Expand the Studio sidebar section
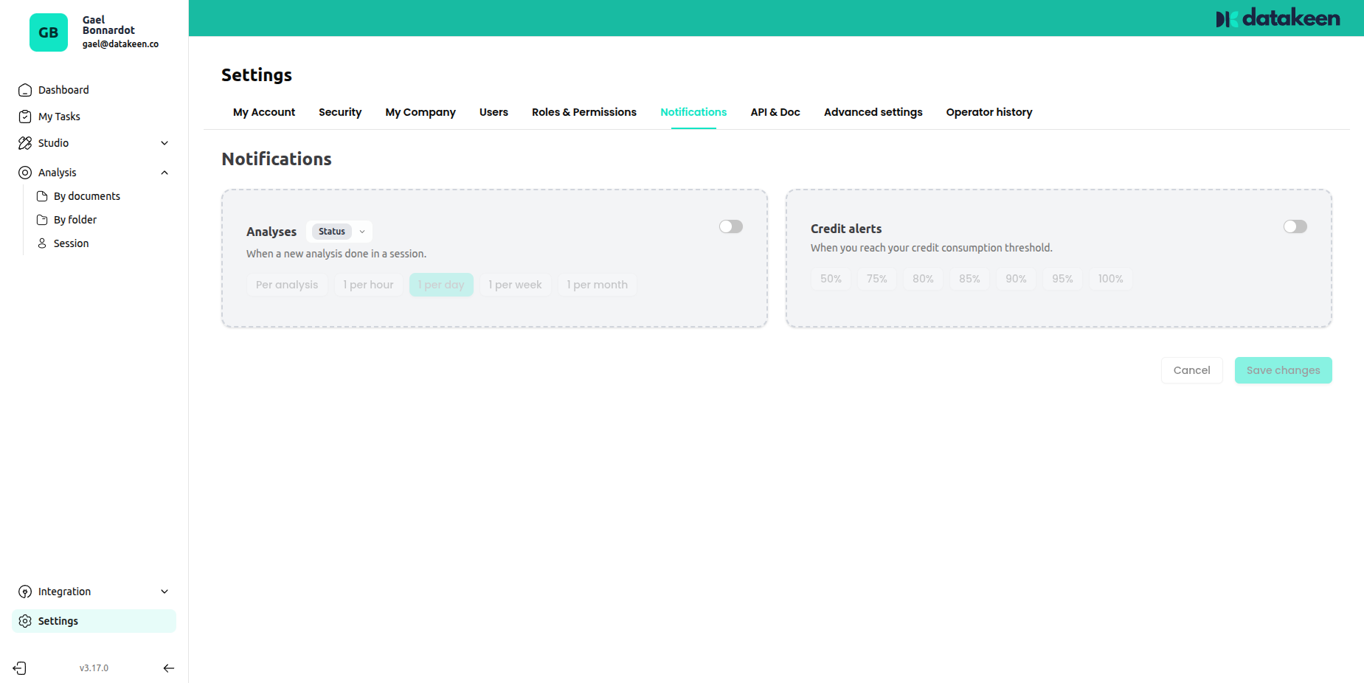This screenshot has height=683, width=1364. [x=165, y=143]
